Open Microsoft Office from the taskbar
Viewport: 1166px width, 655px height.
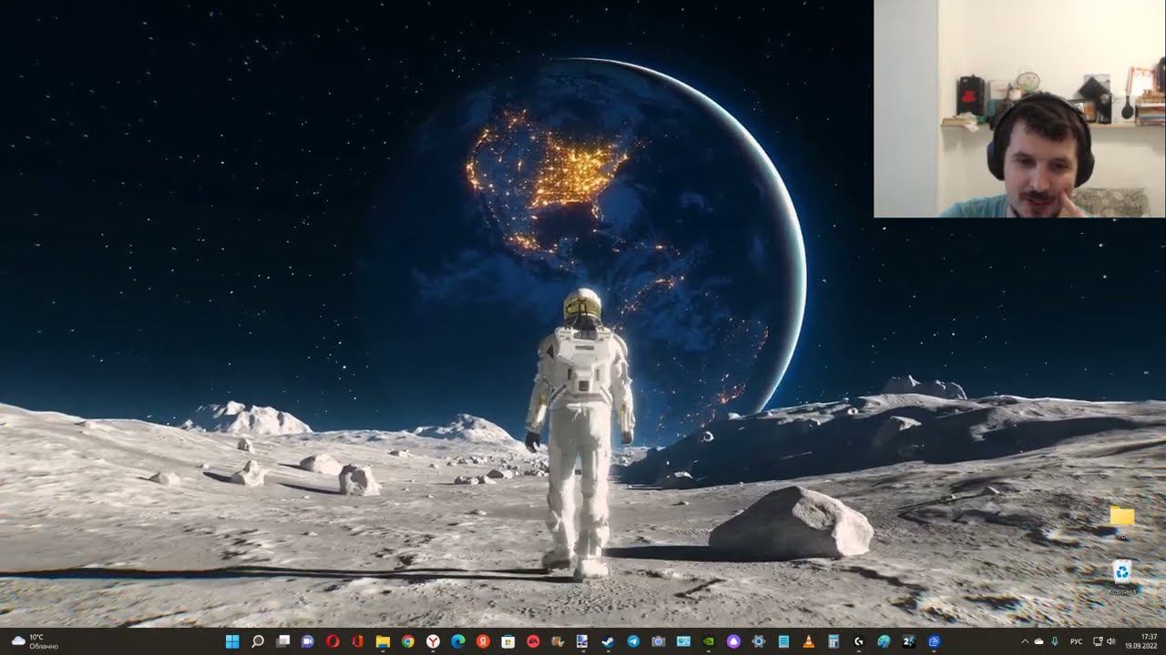[x=358, y=641]
